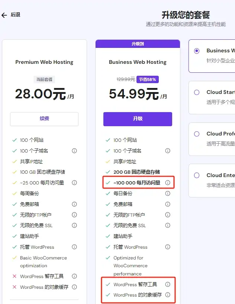The width and height of the screenshot is (235, 304).
Task: Open info icon for Business 每日备份
Action: [x=168, y=193]
